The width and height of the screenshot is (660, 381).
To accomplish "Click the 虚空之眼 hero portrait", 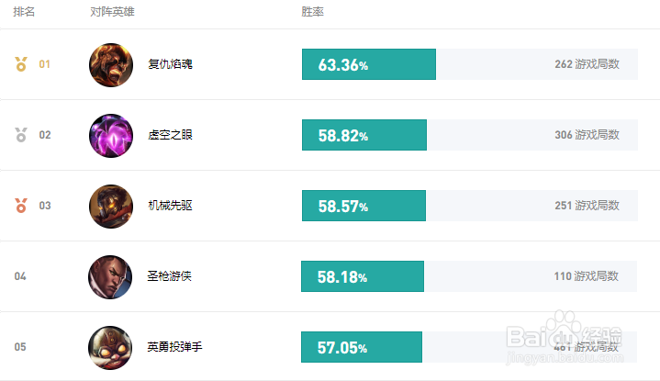I will pos(111,136).
